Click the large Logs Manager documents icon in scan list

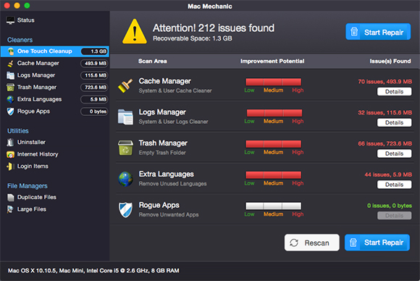[x=125, y=117]
